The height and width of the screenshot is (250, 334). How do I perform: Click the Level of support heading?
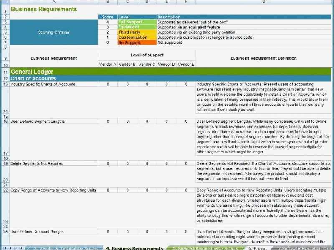147,55
